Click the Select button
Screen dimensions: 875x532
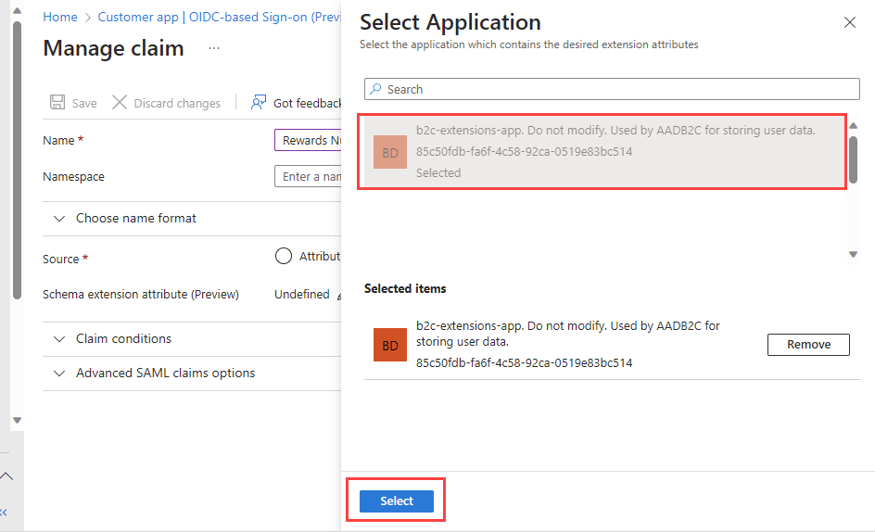396,500
